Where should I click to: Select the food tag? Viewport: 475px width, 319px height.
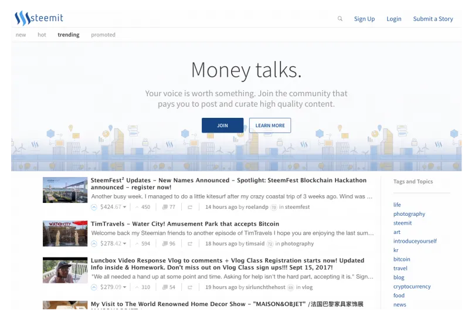click(399, 296)
